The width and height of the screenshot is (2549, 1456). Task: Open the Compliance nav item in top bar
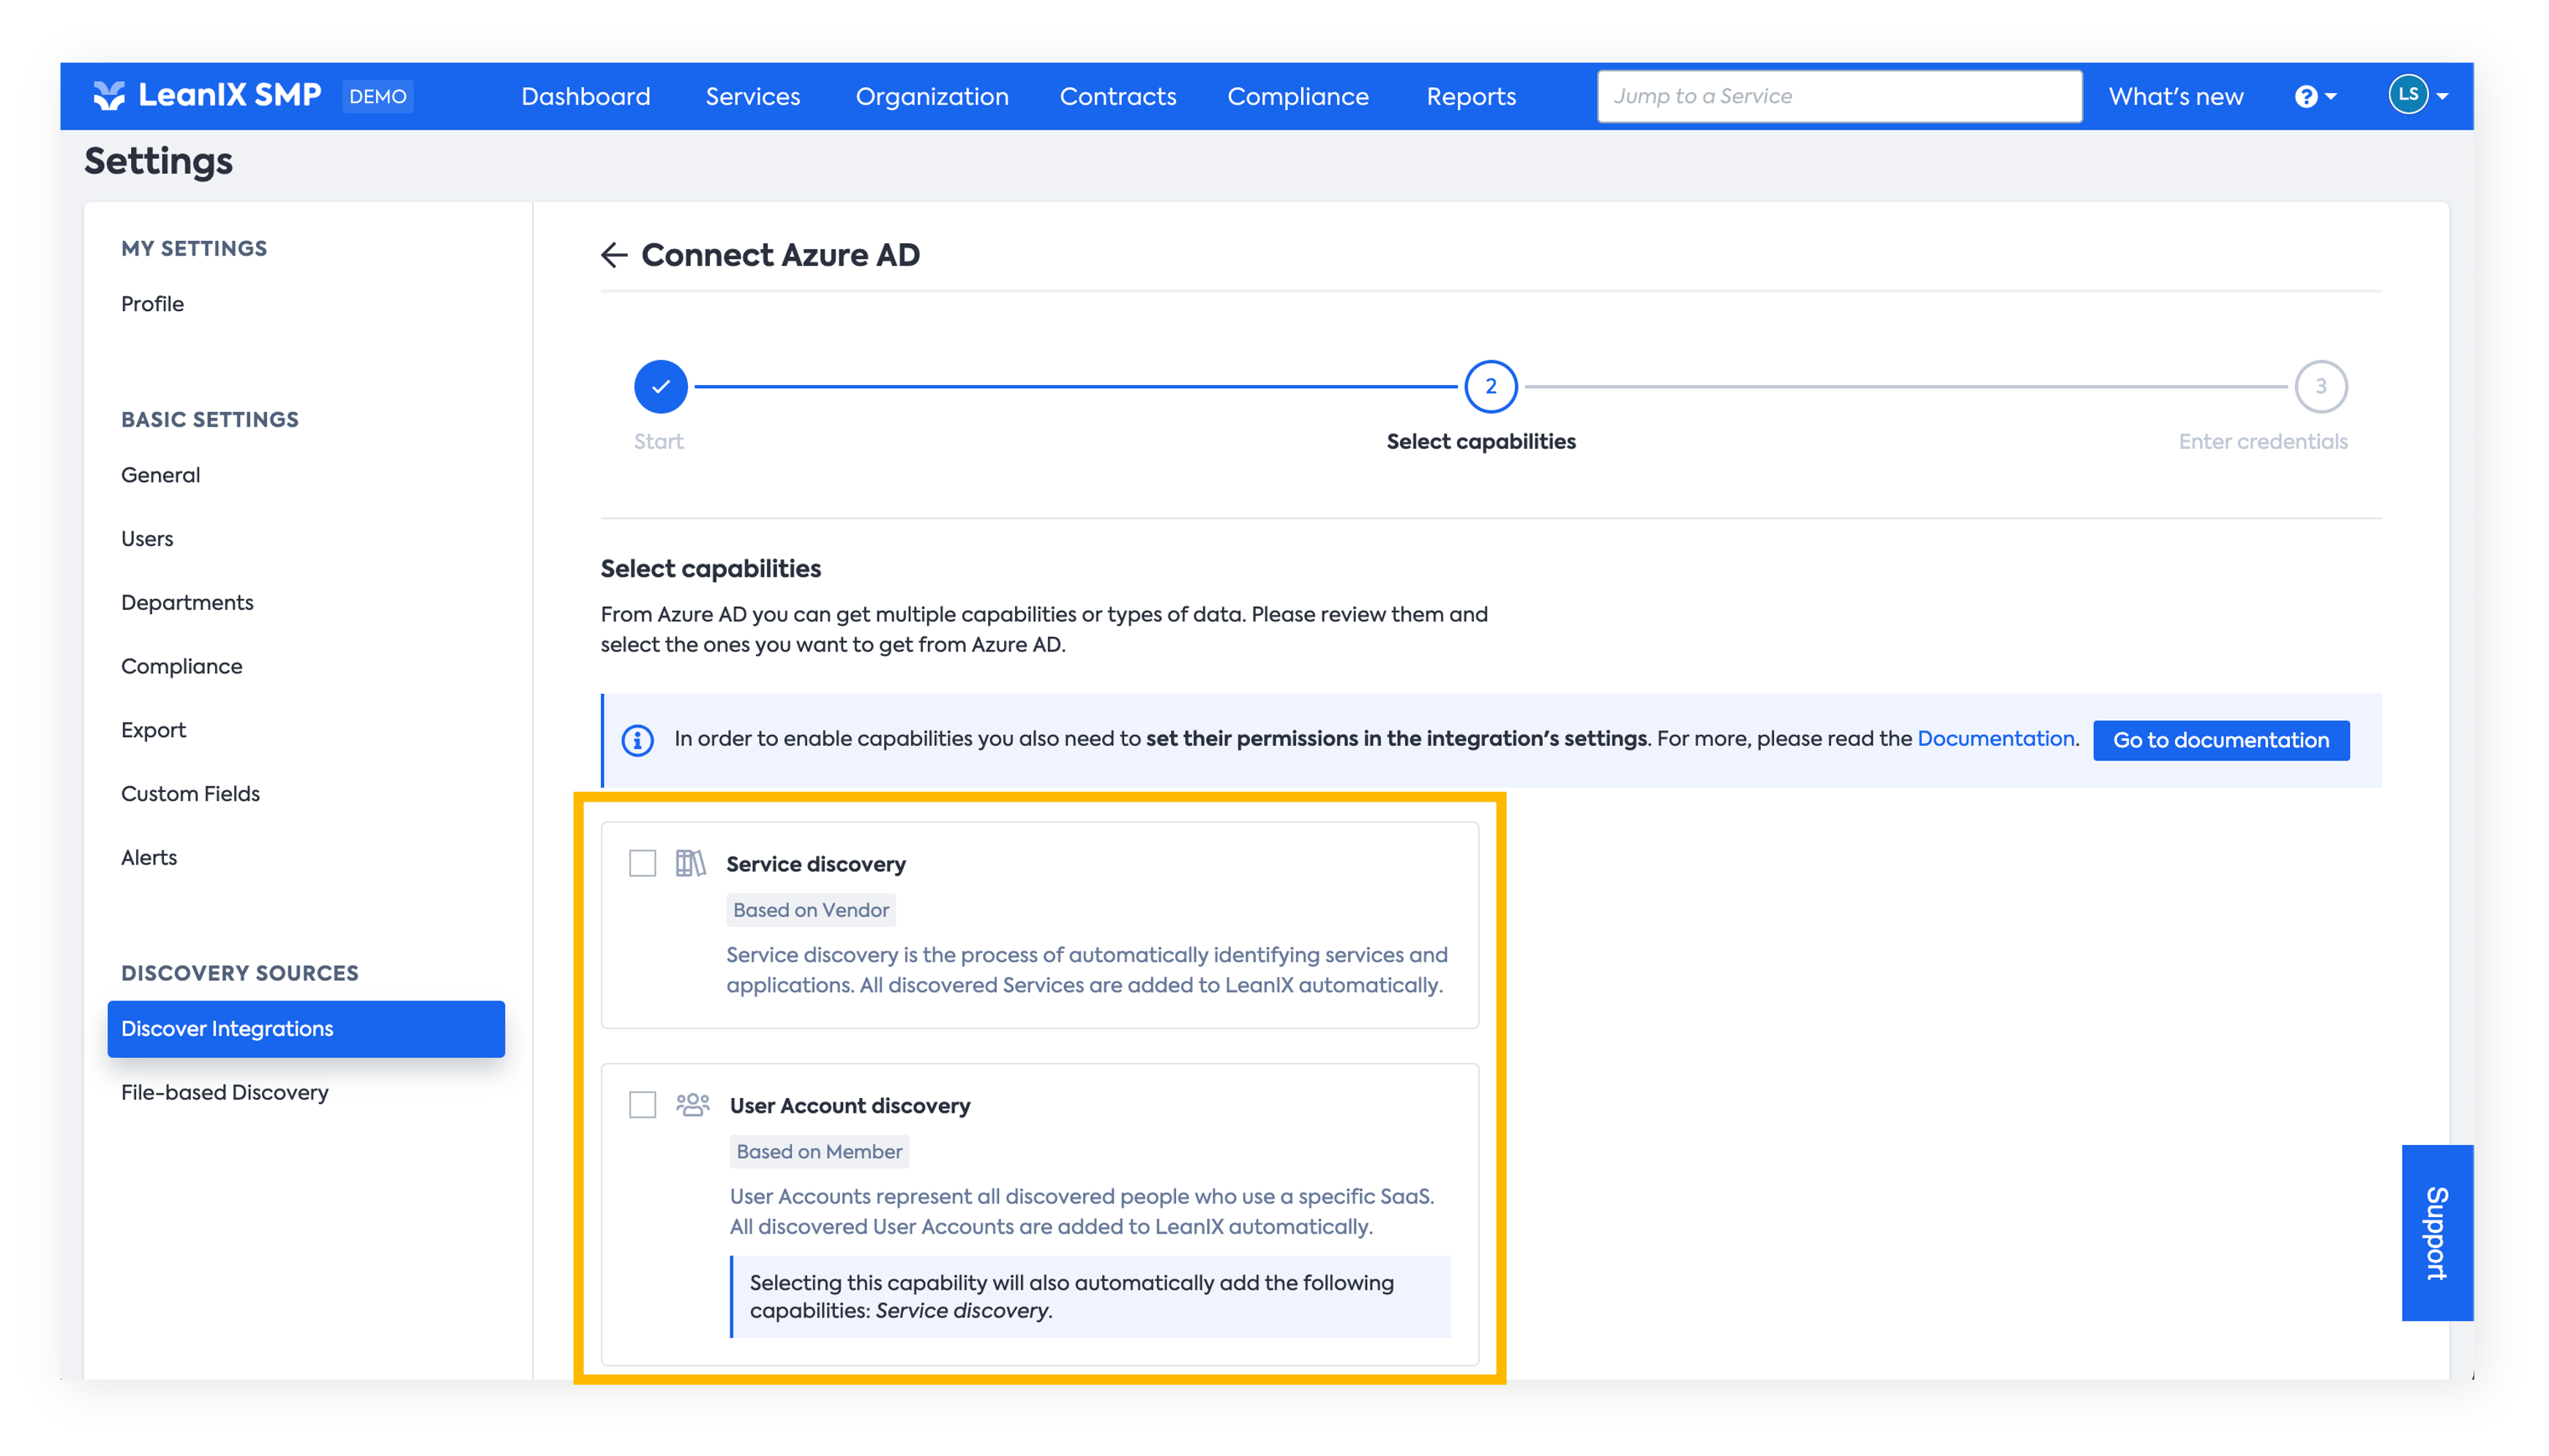[1298, 96]
